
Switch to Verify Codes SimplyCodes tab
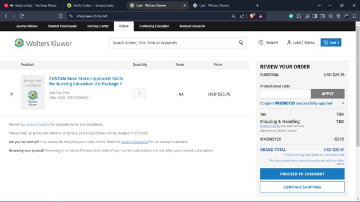click(x=93, y=5)
